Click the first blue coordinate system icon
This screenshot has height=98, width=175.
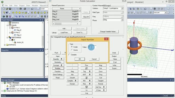coord(16,16)
